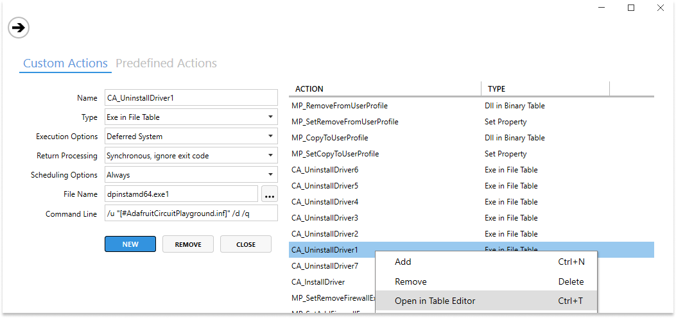Screen dimensions: 676x318
Task: Select CA_UninstallDriver6 row
Action: click(x=471, y=169)
